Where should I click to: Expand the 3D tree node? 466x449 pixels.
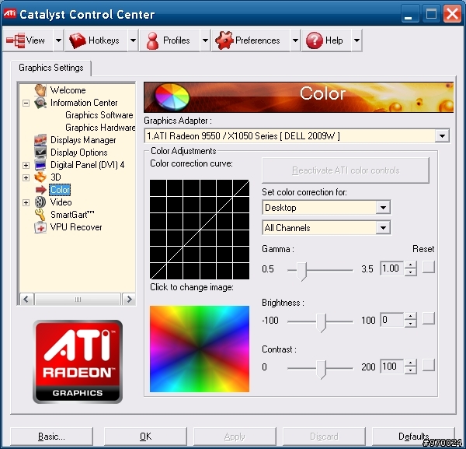point(26,177)
